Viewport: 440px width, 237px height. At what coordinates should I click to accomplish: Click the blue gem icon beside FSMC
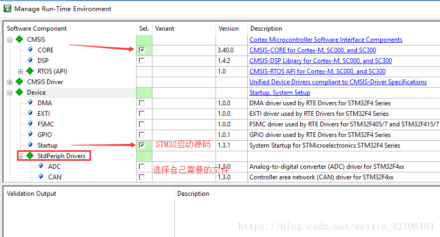(30, 124)
